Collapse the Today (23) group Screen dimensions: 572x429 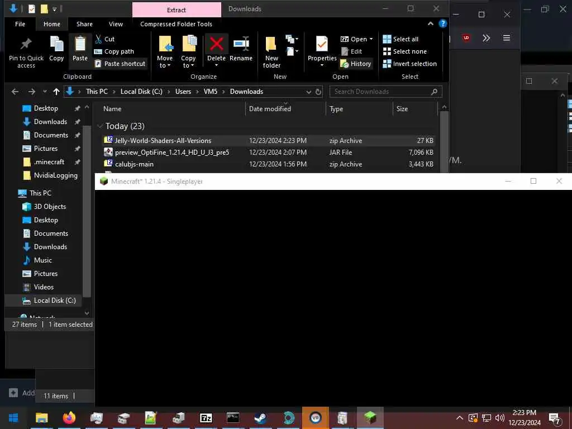(99, 126)
